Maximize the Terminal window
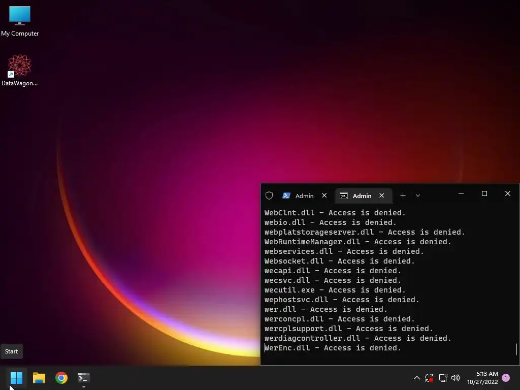The width and height of the screenshot is (520, 390). [484, 193]
